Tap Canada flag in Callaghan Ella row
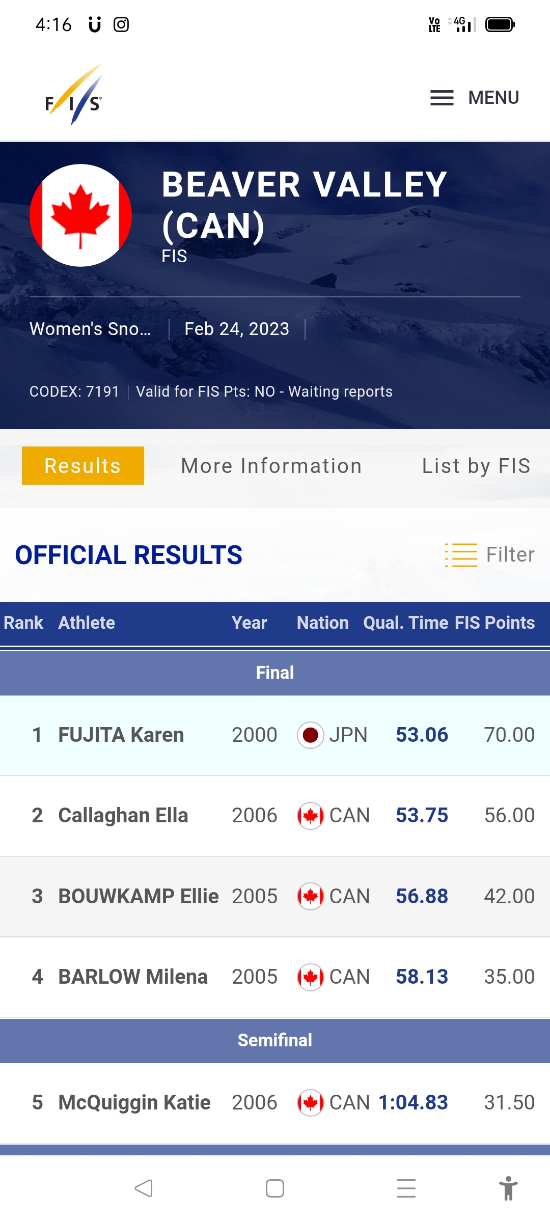Image resolution: width=550 pixels, height=1222 pixels. coord(310,816)
